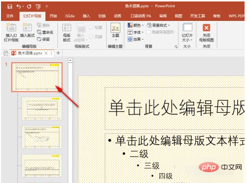Viewport: 247px width, 183px height.
Task: Switch to the 视图 tab
Action: [x=178, y=16]
